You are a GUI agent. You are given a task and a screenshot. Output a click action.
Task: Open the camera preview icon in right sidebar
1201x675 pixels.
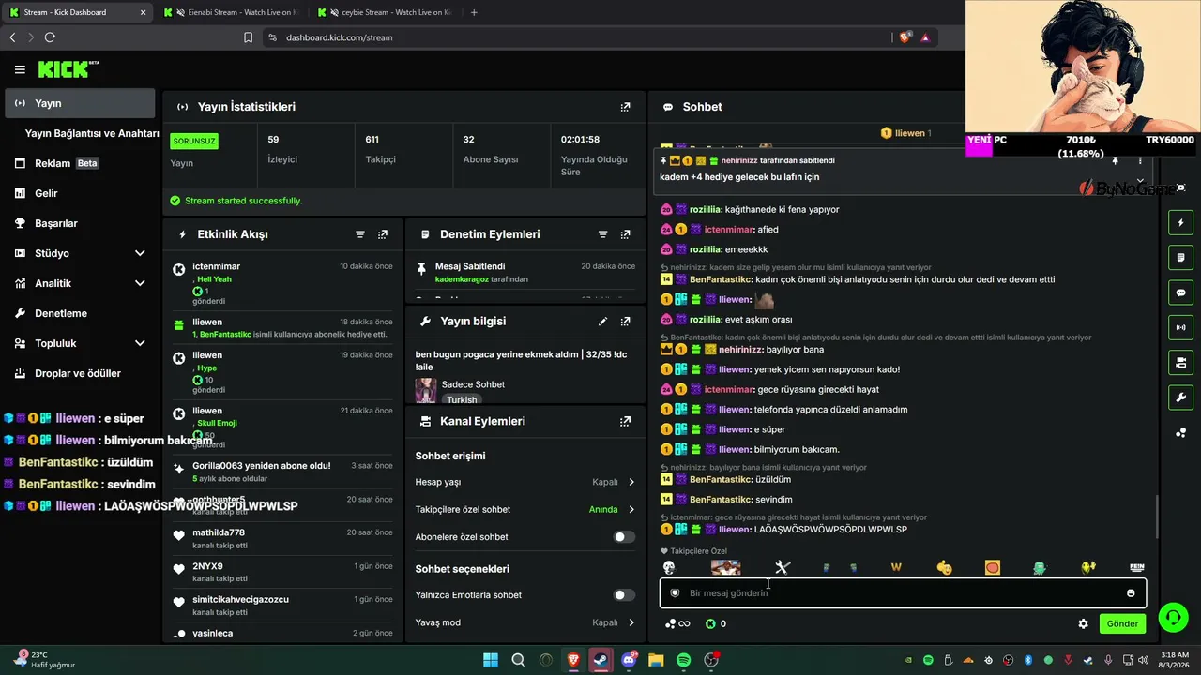1180,363
